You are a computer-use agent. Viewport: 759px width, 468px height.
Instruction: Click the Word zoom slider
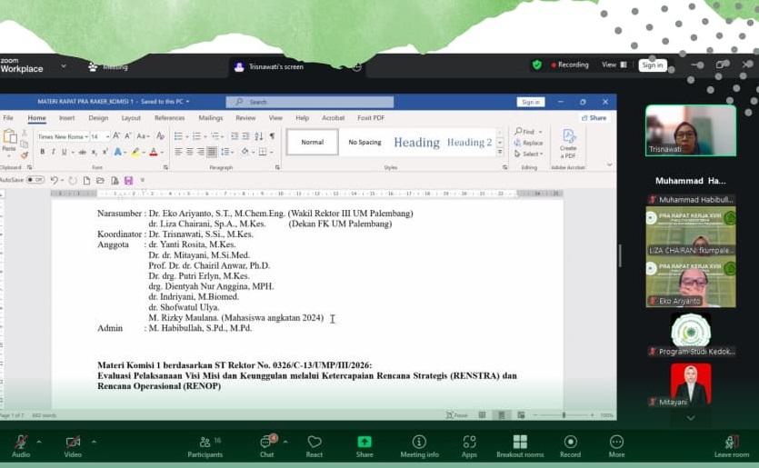point(564,415)
